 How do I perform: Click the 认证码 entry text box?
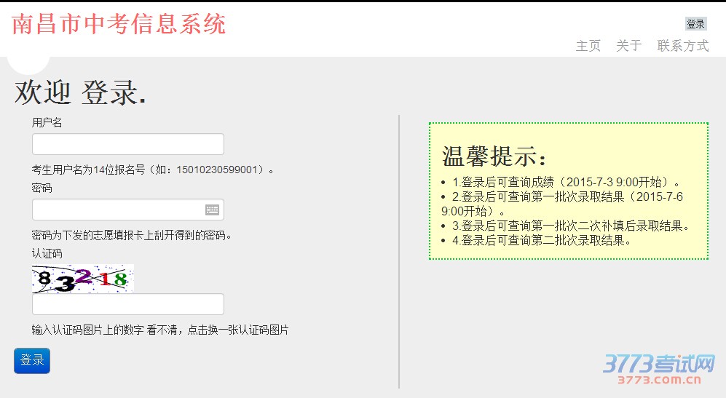pos(127,304)
